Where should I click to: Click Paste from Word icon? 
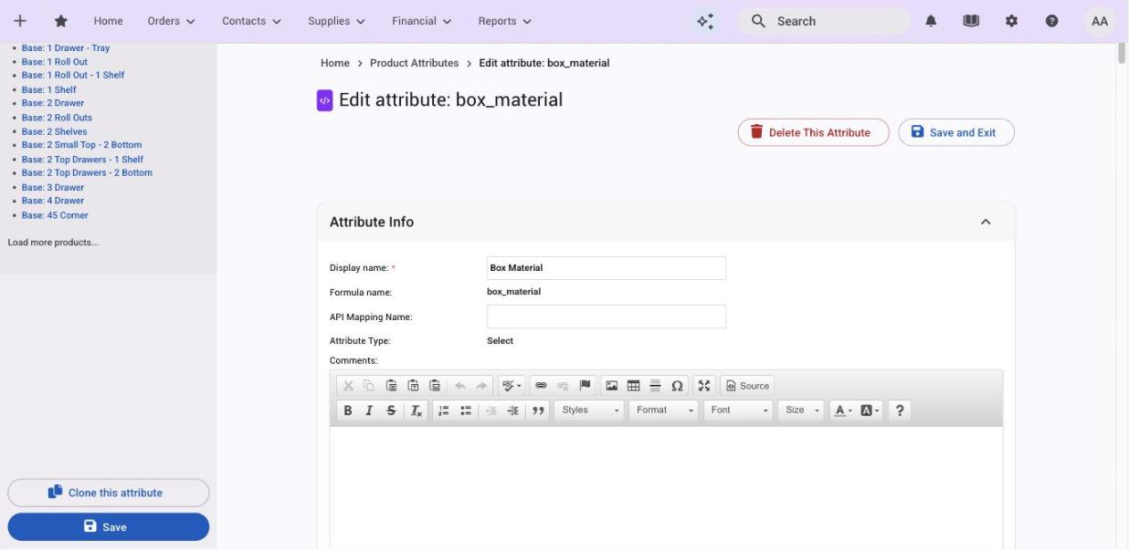click(435, 386)
